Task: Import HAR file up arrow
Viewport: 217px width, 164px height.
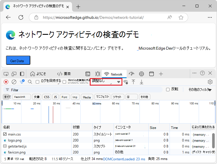Action: coord(133,82)
